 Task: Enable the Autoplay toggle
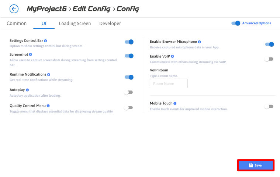tap(128, 92)
